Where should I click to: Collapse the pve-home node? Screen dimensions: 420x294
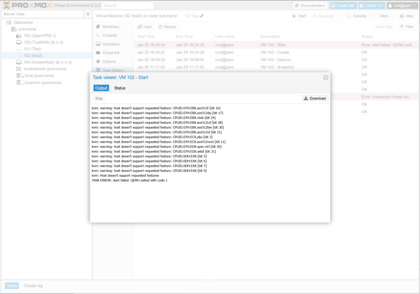click(9, 29)
